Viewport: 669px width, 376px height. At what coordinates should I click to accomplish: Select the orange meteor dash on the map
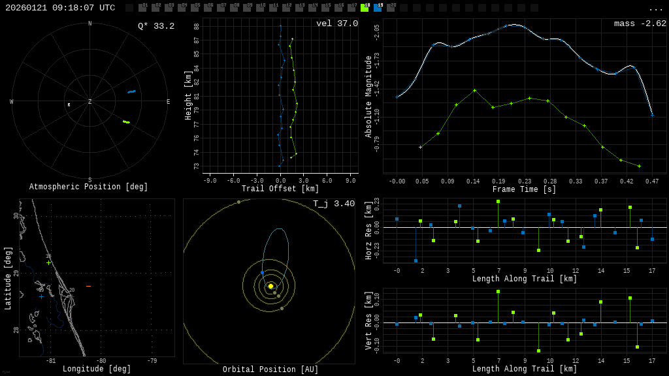(88, 287)
